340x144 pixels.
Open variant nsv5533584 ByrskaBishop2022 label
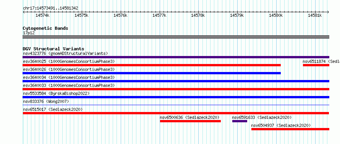[56, 93]
